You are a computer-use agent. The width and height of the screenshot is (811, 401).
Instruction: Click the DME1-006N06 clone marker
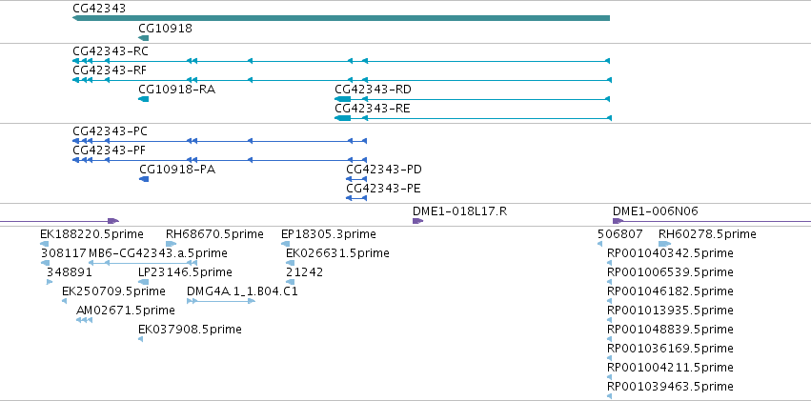coord(618,221)
